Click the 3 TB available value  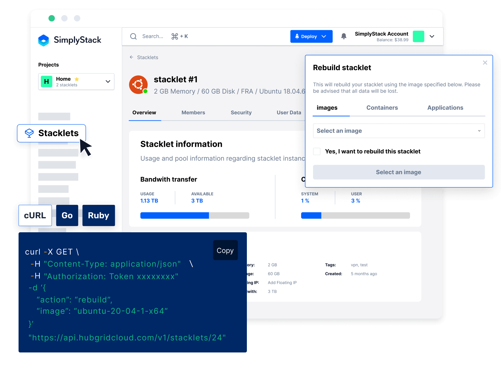tap(197, 201)
